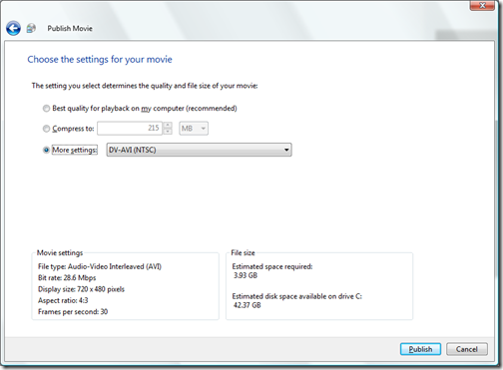
Task: Click the Best quality recommended label text
Action: 145,109
